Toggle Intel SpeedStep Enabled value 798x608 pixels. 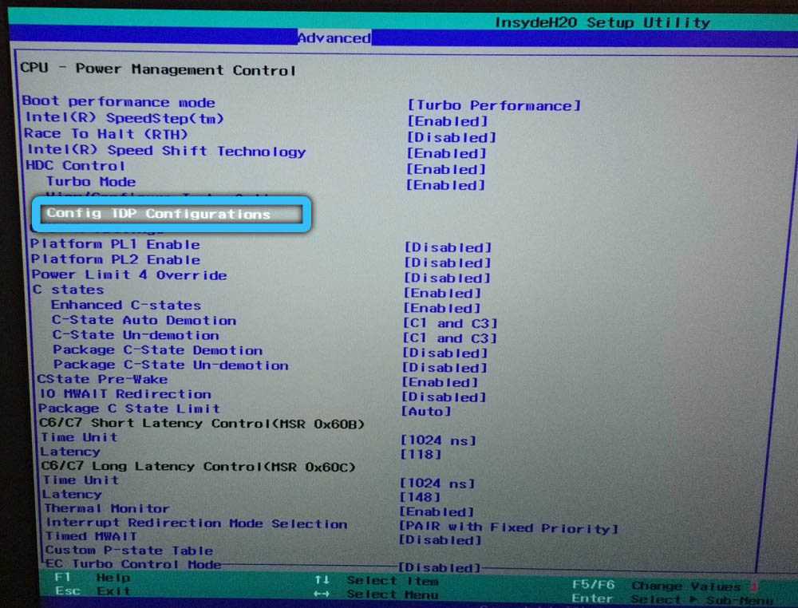coord(447,121)
